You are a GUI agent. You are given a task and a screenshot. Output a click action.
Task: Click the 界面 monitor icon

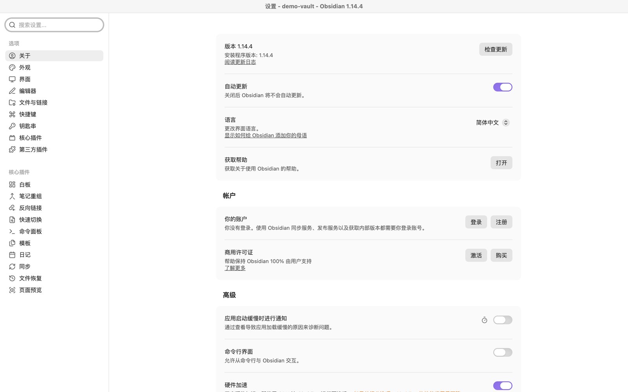[12, 79]
